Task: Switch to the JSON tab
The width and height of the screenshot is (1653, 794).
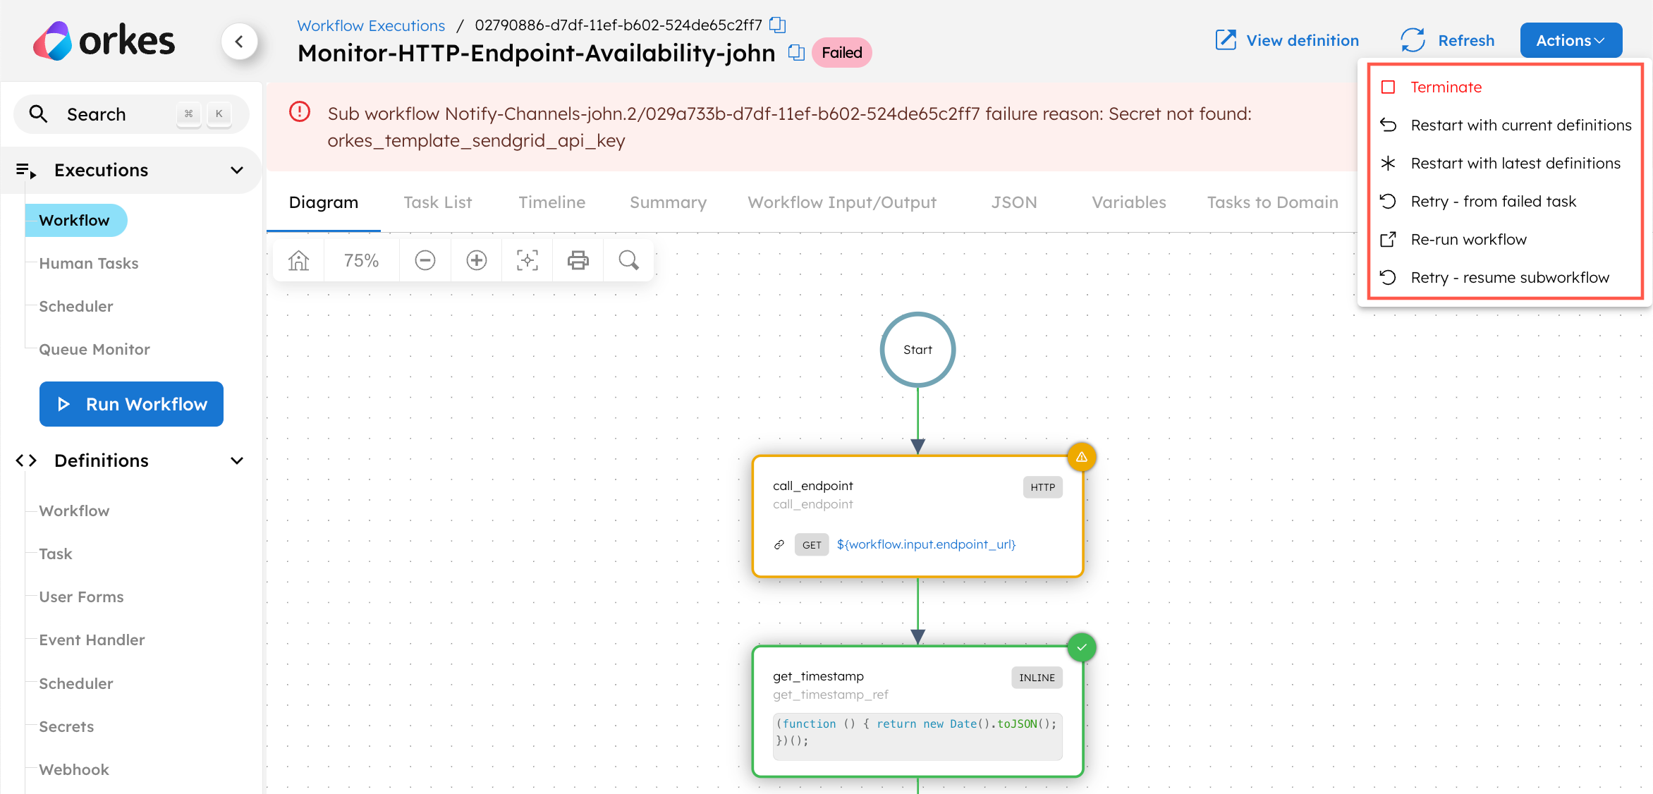Action: 1014,203
